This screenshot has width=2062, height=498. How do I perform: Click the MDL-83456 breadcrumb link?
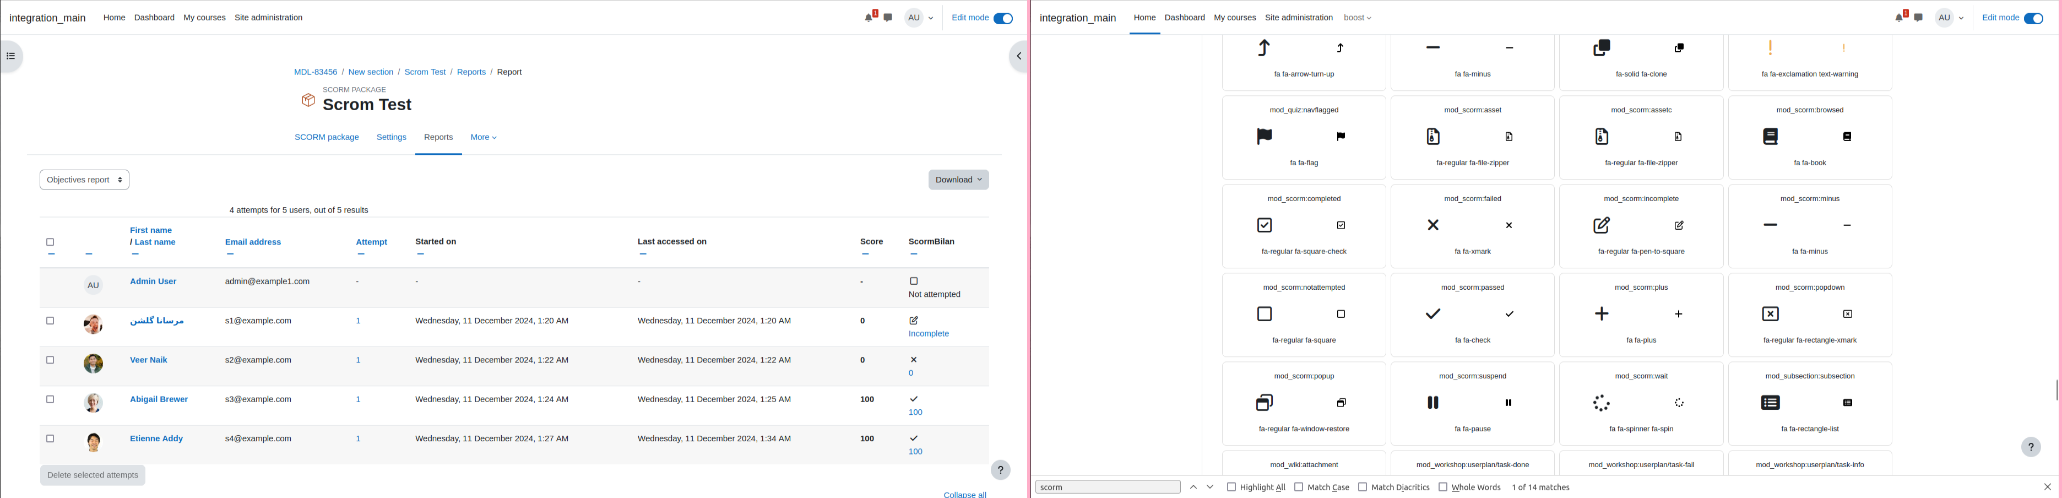tap(316, 72)
